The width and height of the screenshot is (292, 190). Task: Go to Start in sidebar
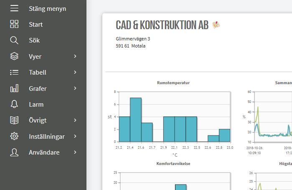(x=36, y=24)
